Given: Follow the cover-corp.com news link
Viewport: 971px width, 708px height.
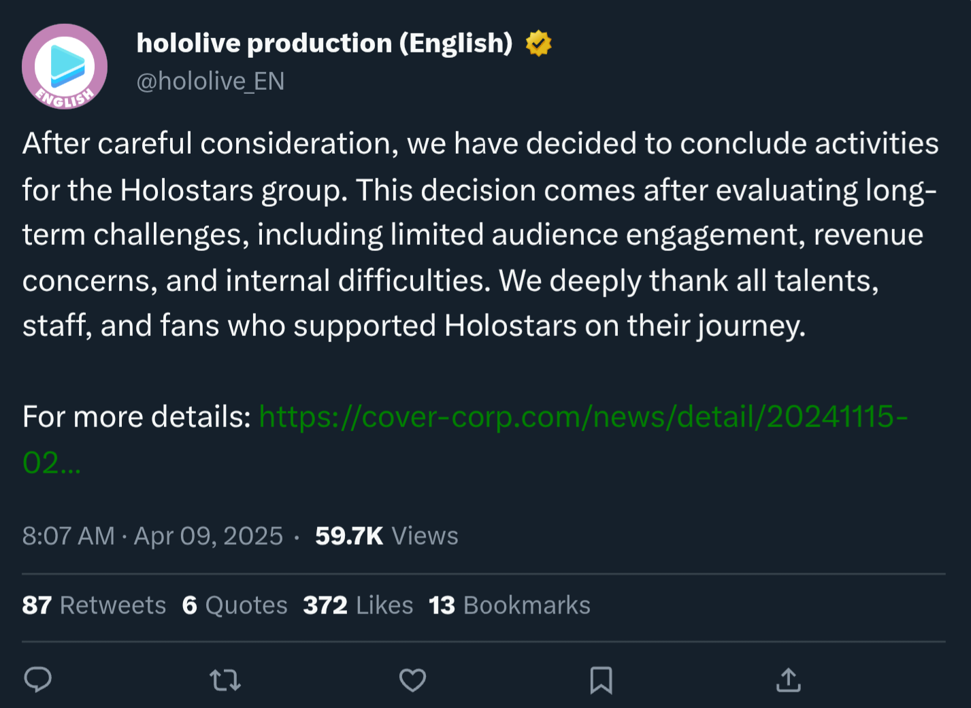Looking at the screenshot, I should [583, 417].
